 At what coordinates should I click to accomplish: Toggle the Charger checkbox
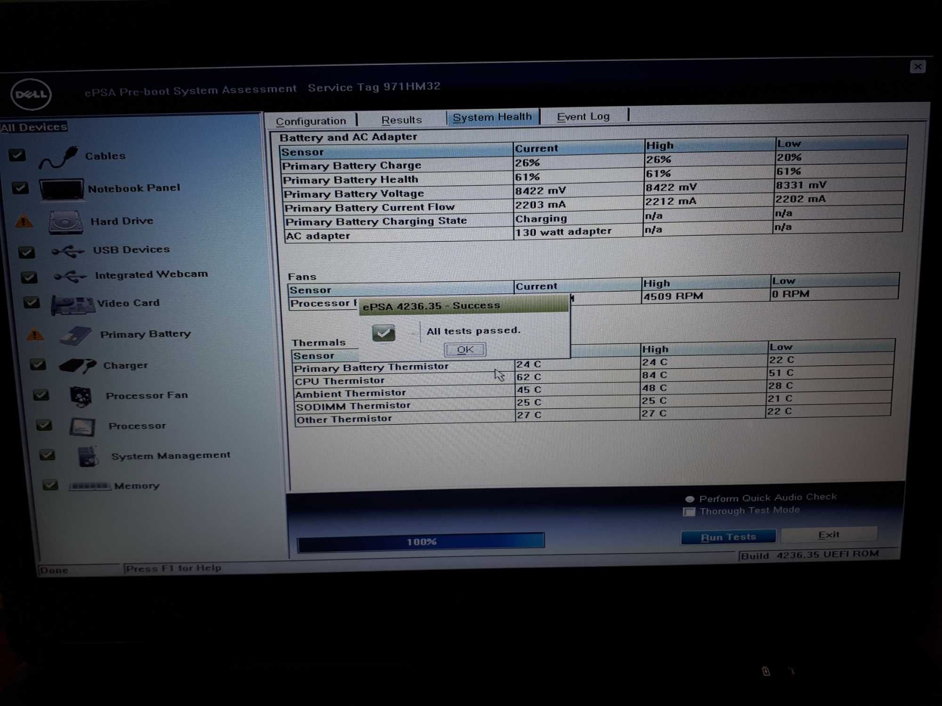pyautogui.click(x=38, y=365)
